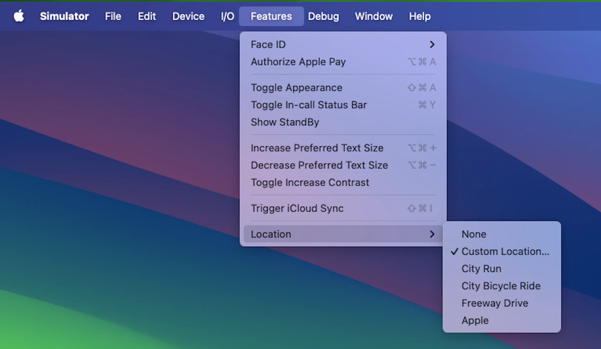Click Increase Preferred Text Size
The height and width of the screenshot is (349, 601).
(343, 148)
